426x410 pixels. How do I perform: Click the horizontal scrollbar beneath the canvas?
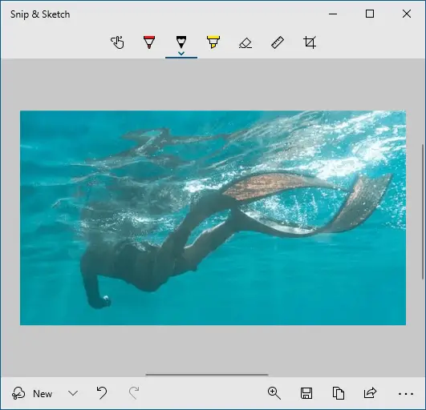[207, 375]
